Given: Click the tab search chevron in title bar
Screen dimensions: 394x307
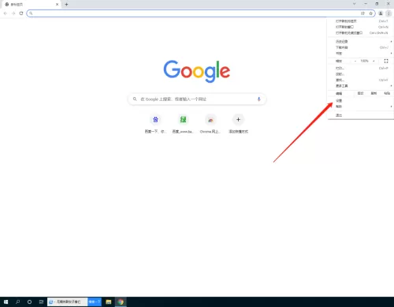Looking at the screenshot, I should (x=354, y=4).
